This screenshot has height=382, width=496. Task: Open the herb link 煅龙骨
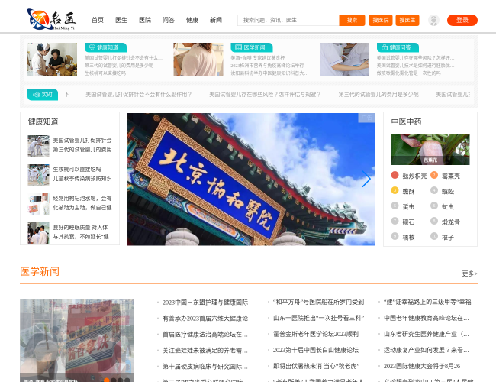[x=451, y=222]
